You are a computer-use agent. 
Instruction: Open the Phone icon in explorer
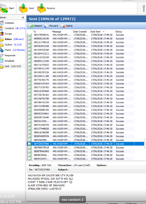click(1, 50)
